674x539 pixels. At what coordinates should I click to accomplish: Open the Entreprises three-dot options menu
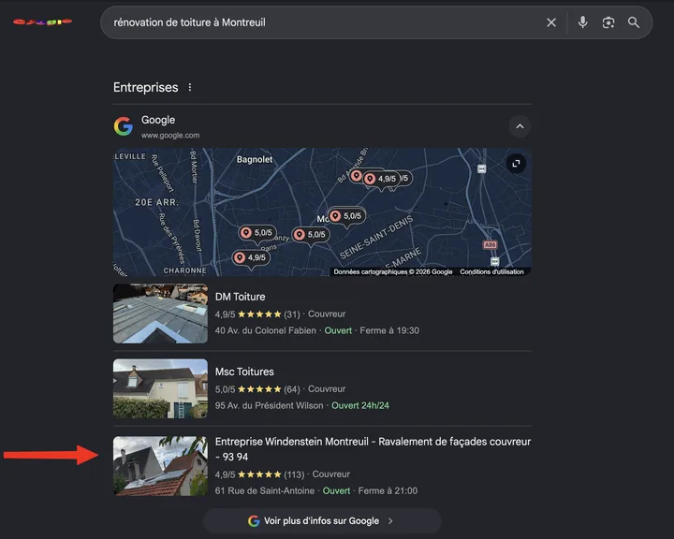(190, 87)
